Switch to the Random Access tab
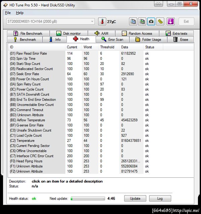Screen dimensions: 201x214 point(137,34)
